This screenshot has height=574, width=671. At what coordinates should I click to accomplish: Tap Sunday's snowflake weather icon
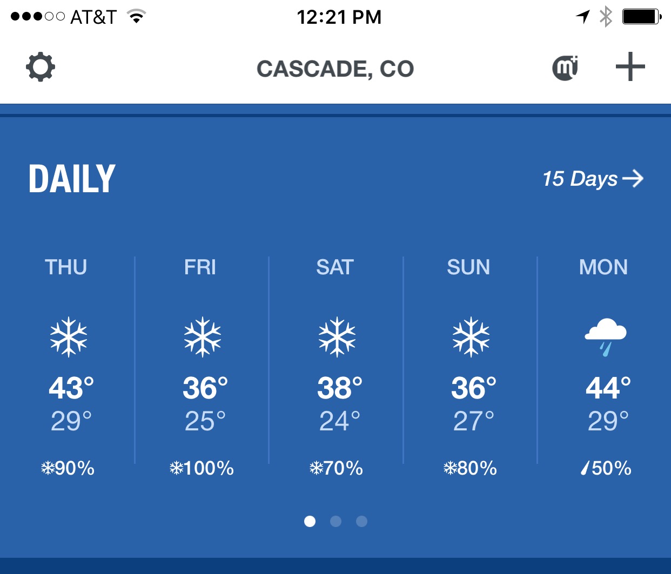(471, 337)
